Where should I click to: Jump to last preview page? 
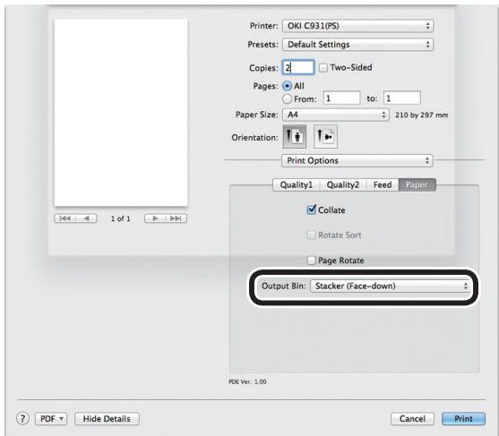[x=176, y=218]
